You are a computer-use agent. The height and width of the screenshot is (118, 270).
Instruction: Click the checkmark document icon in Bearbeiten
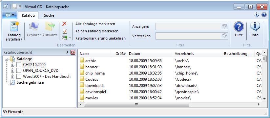coord(65,31)
